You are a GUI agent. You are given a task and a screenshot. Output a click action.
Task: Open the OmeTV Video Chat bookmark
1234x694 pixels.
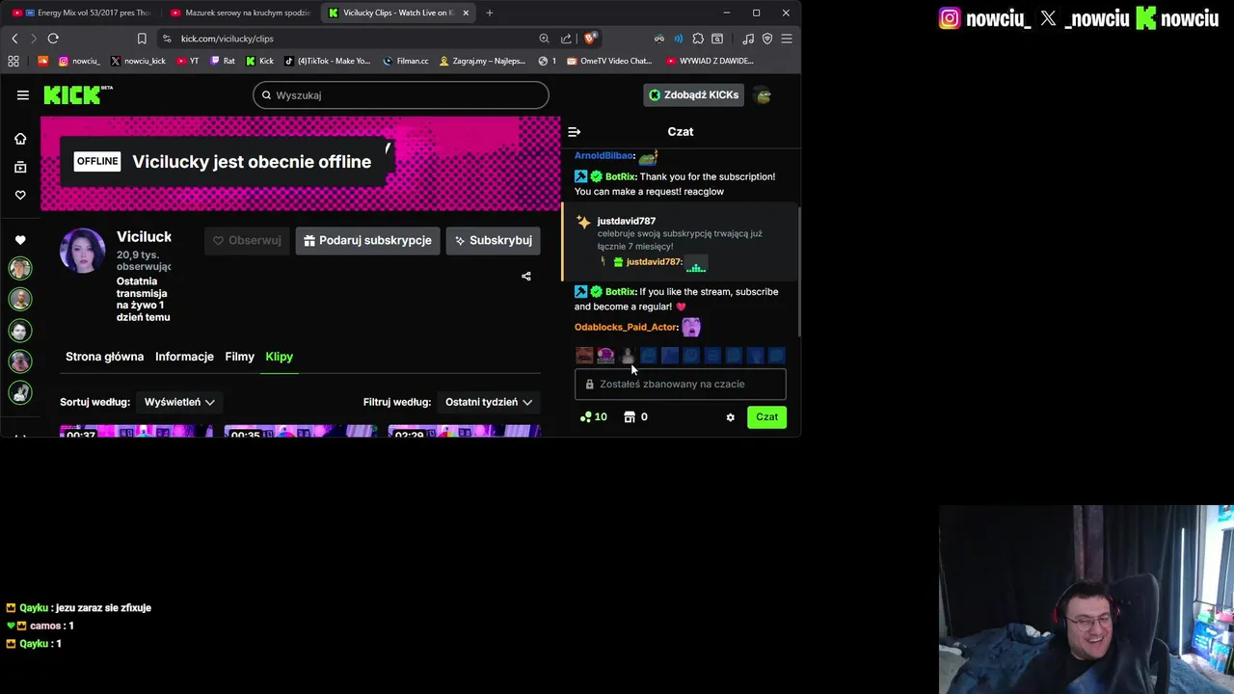(x=610, y=61)
